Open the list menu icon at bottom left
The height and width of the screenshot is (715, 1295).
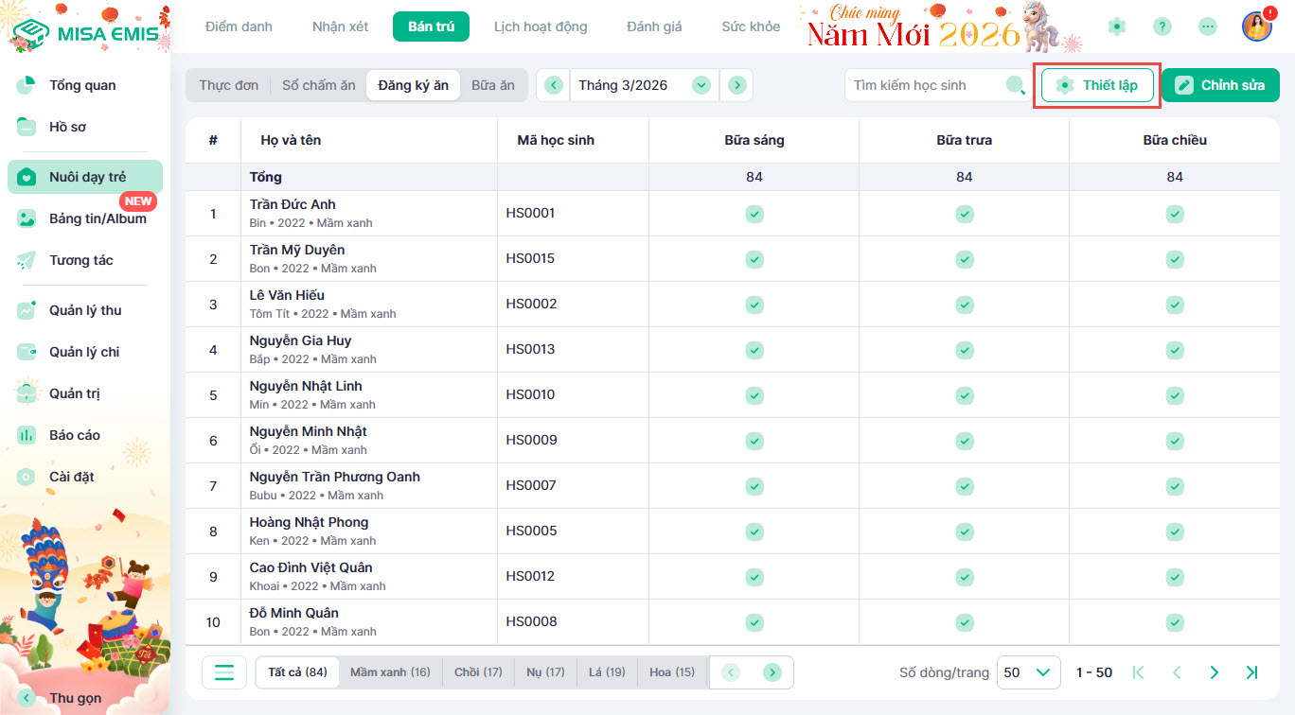[x=224, y=672]
